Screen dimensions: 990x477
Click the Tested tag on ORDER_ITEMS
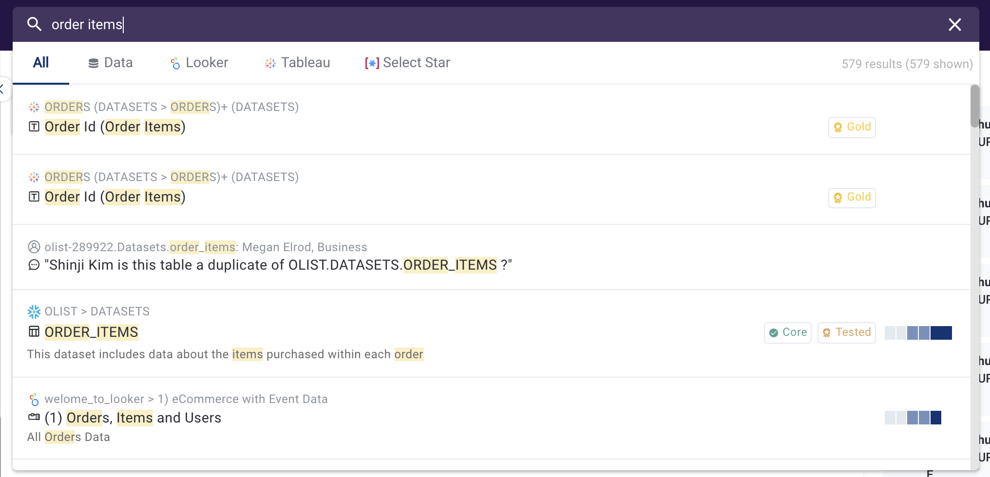point(847,333)
